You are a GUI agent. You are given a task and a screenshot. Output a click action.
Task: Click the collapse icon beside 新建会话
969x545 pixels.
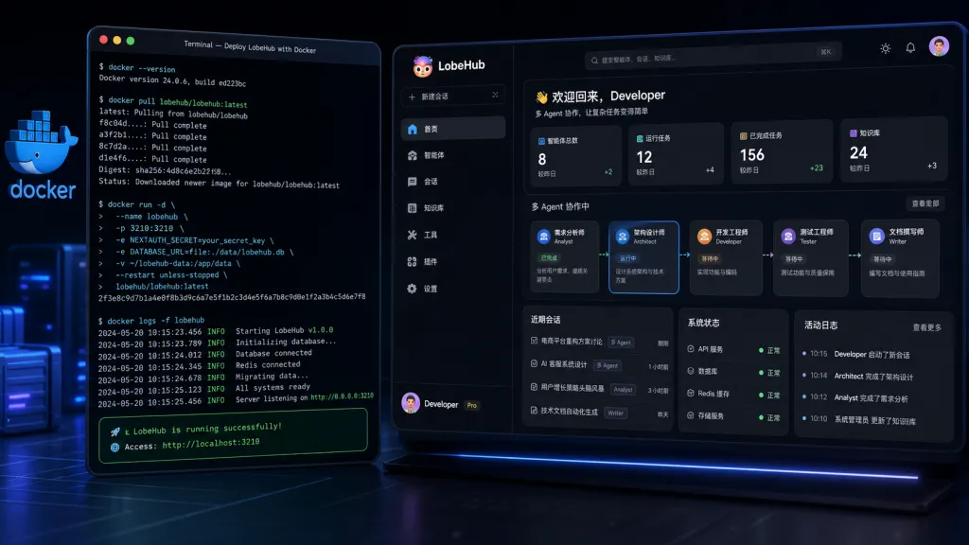tap(495, 95)
